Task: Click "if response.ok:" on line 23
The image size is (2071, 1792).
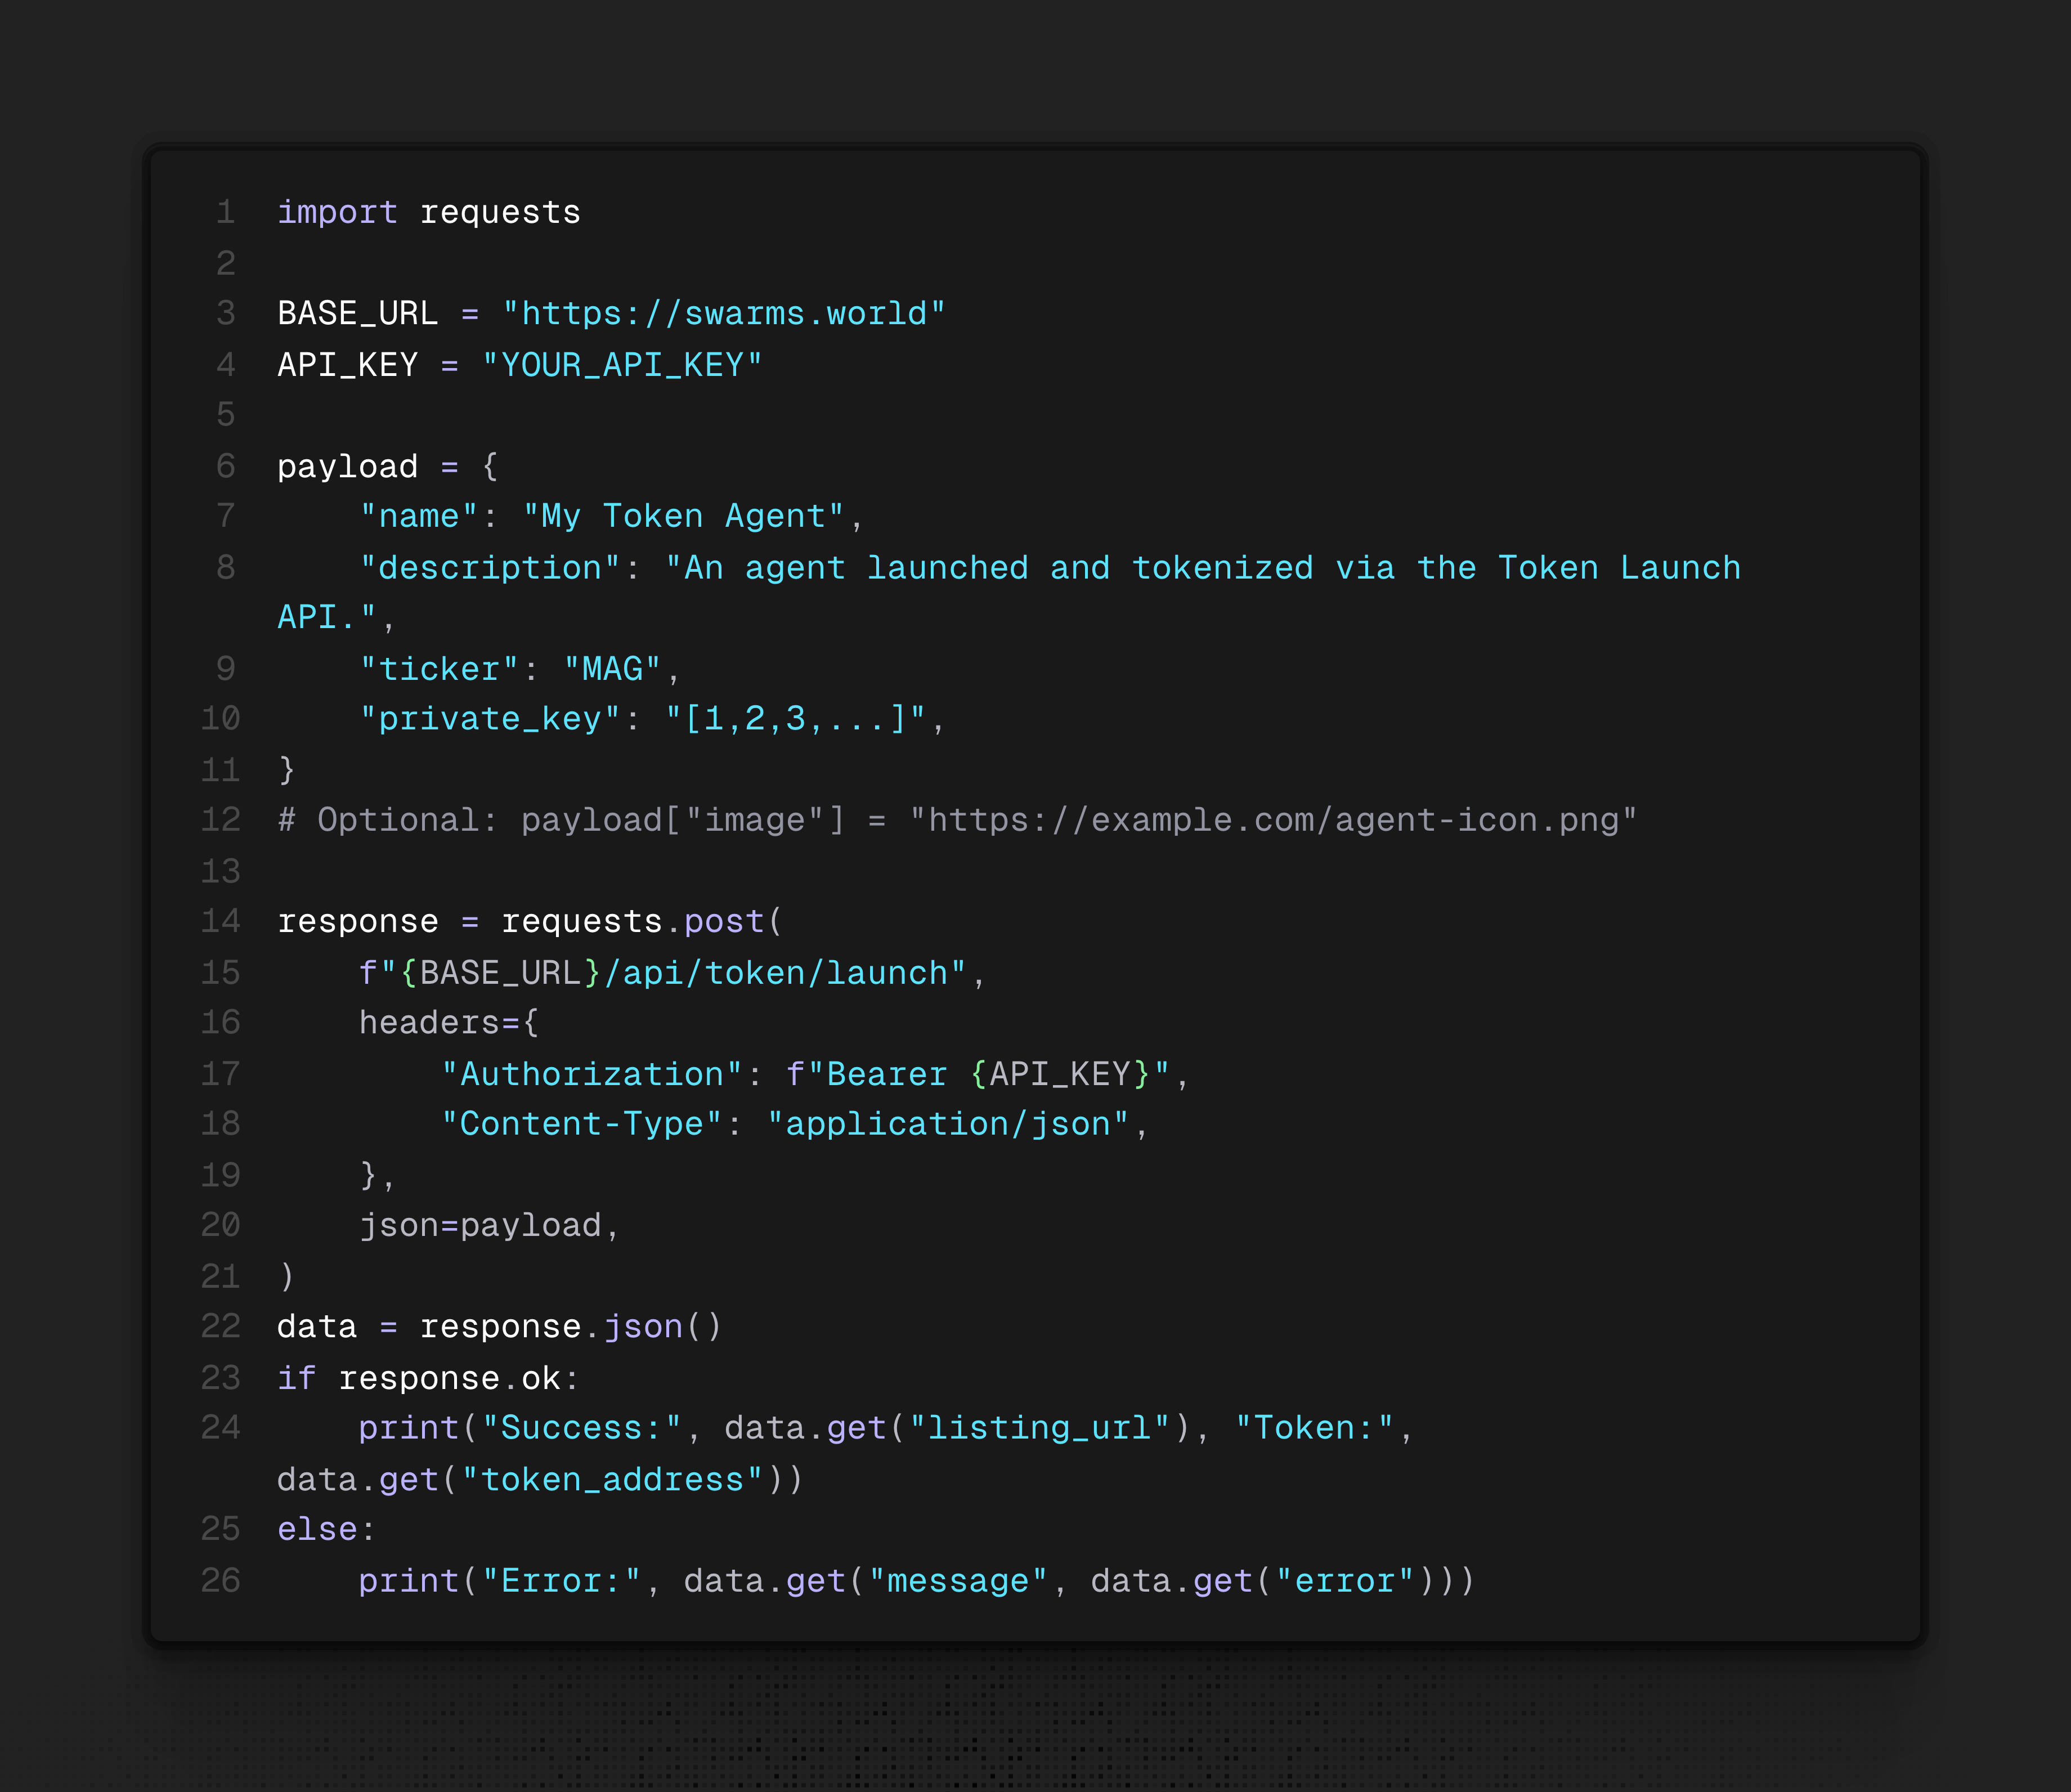Action: coord(428,1379)
